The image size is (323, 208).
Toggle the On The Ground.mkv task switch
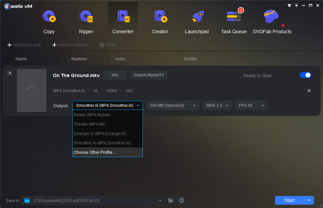(305, 75)
